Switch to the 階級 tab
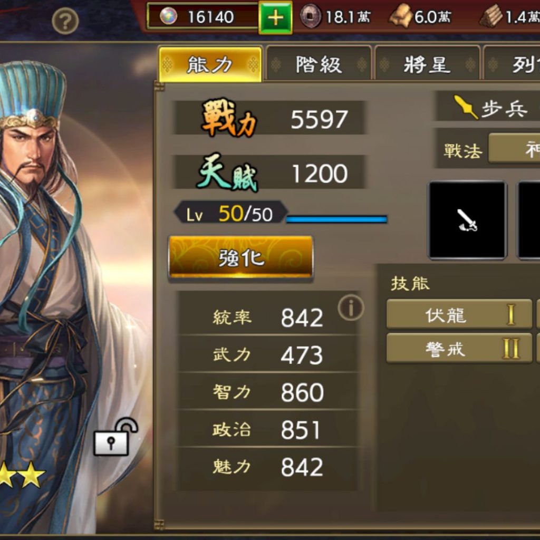This screenshot has width=540, height=540. click(319, 64)
